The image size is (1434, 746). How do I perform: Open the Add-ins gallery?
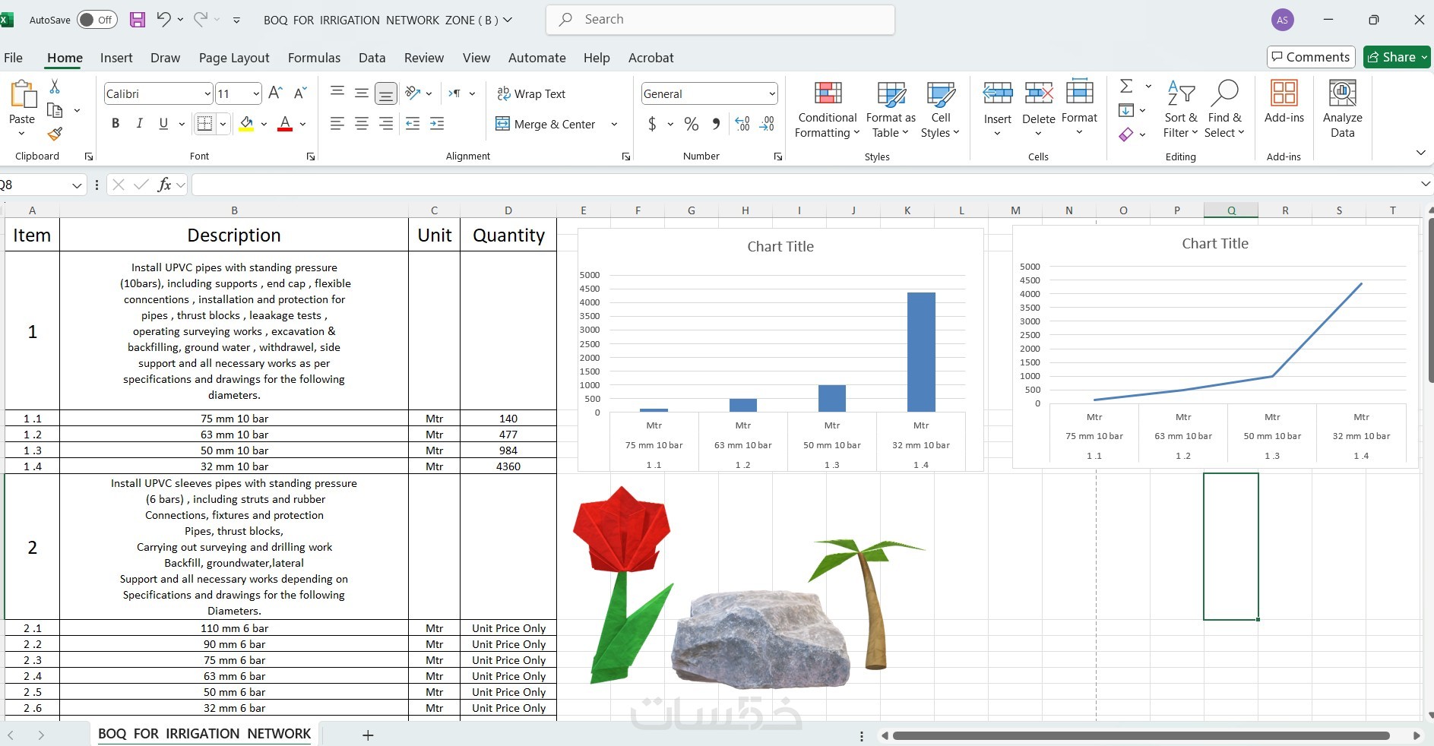coord(1284,102)
